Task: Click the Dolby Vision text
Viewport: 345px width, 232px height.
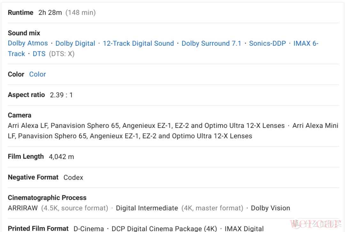Action: point(270,208)
